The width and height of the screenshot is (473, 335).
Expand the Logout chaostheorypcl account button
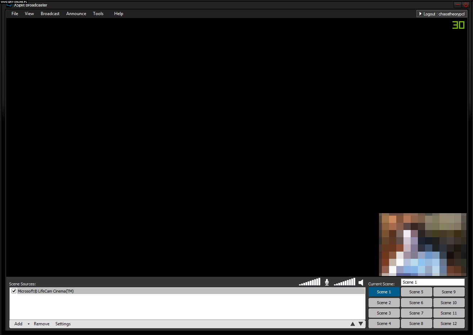[442, 14]
